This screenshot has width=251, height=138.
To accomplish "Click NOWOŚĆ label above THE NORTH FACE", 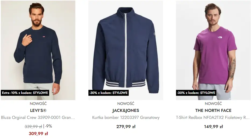I will coord(213,104).
